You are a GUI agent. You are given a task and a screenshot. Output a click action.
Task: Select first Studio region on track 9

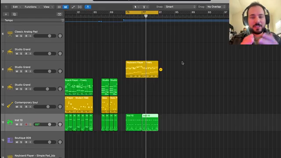(x=105, y=87)
